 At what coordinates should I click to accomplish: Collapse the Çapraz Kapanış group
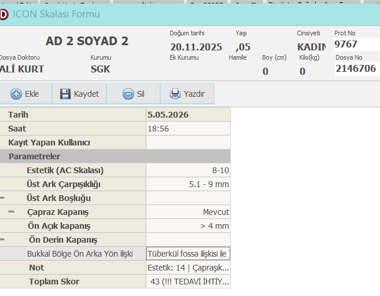[x=11, y=212]
